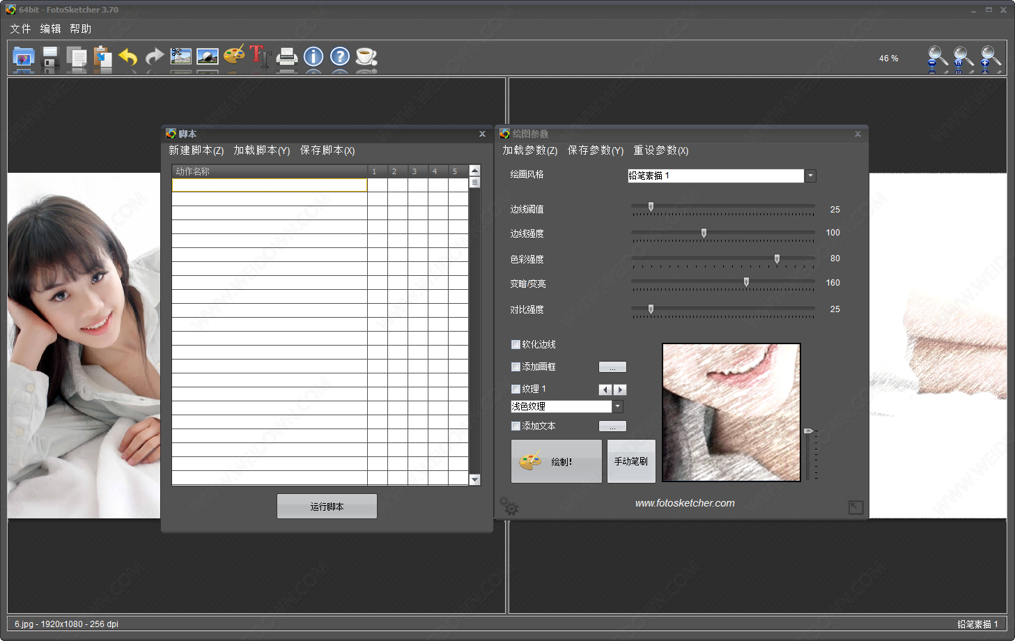Fit zoom with the middle magnifier
Screen dimensions: 1015x641
[x=963, y=58]
